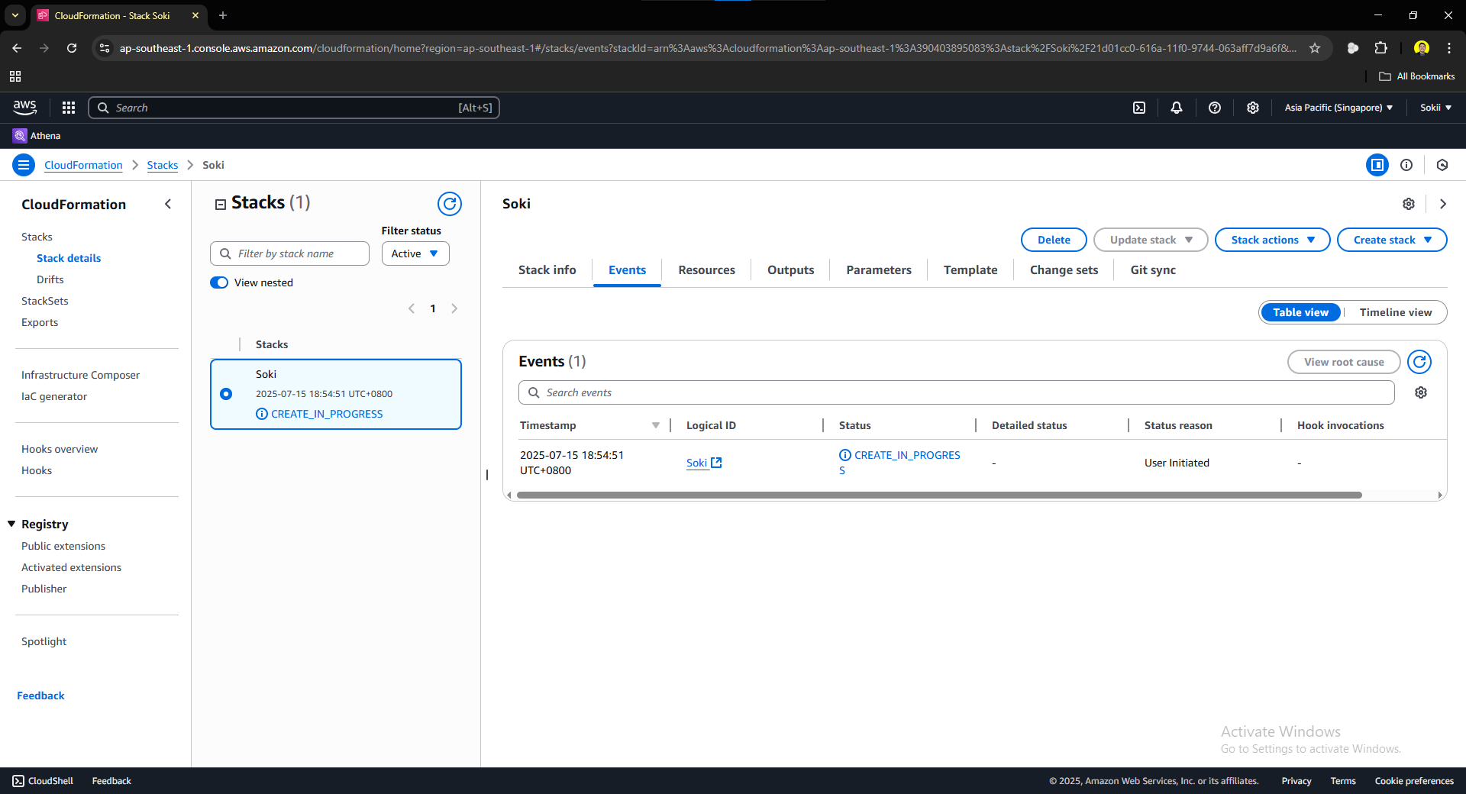Open the help question mark menu

point(1214,108)
